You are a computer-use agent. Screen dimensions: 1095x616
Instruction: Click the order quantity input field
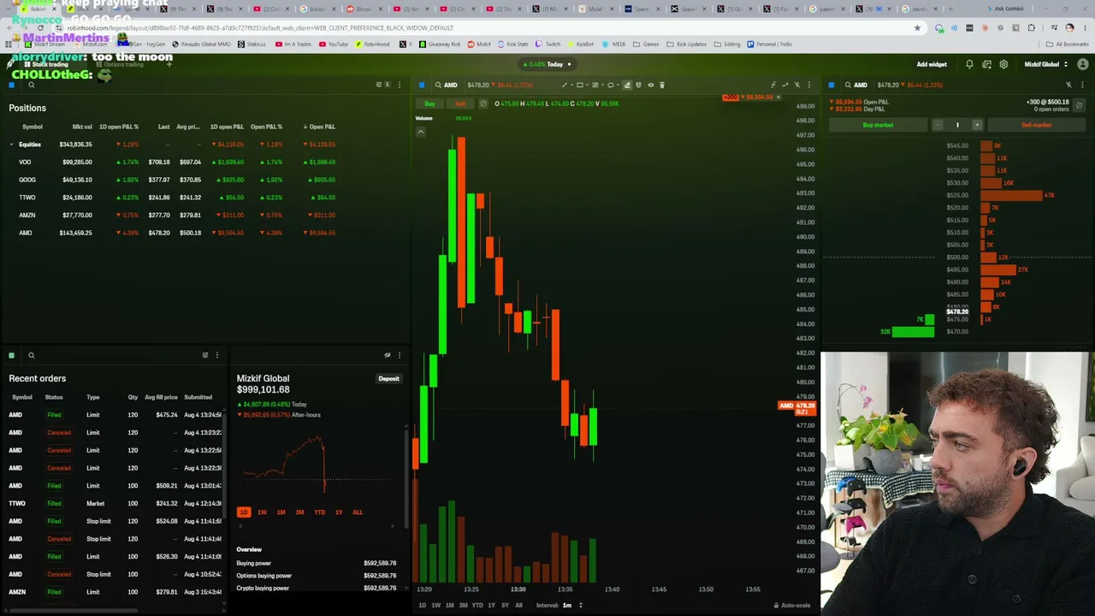pos(957,125)
